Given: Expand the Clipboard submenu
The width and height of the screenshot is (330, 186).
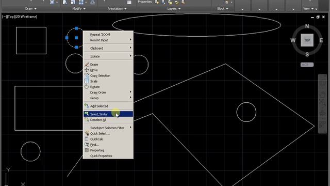Looking at the screenshot, I should (108, 48).
